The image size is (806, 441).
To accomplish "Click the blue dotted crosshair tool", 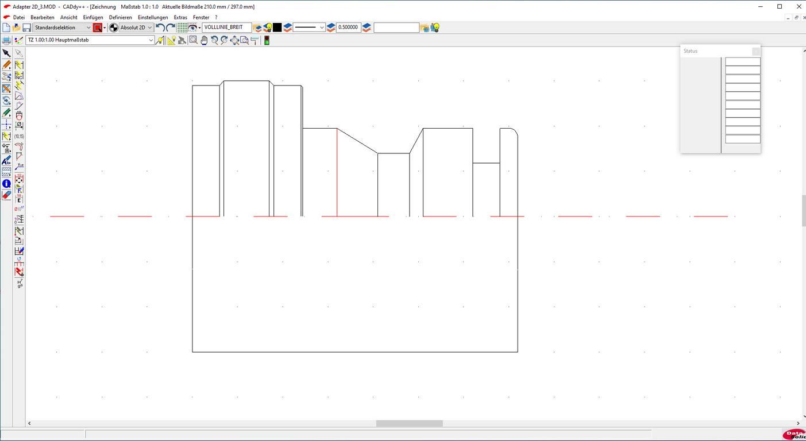I will (6, 124).
